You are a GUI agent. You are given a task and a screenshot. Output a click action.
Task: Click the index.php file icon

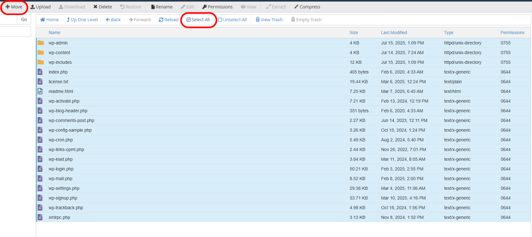tap(40, 72)
